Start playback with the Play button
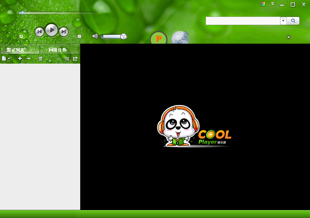 click(x=52, y=30)
